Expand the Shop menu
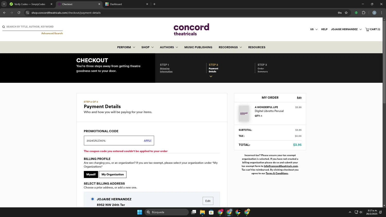This screenshot has width=386, height=217. 147,47
